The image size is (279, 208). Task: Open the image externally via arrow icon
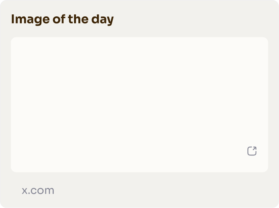click(x=252, y=151)
